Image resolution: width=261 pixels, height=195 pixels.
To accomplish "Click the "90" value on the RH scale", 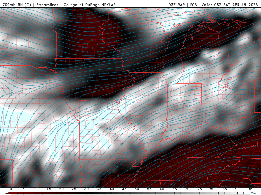I will pos(238,189).
